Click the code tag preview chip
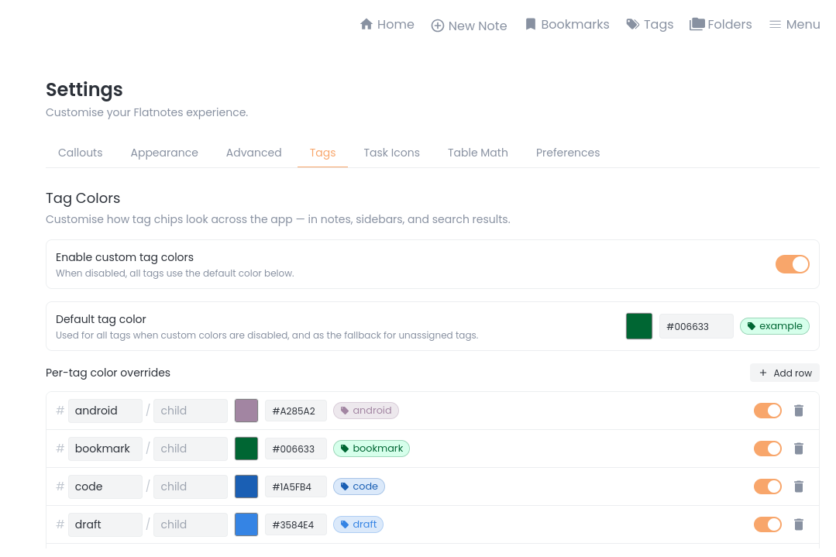The image size is (836, 557). (x=359, y=486)
